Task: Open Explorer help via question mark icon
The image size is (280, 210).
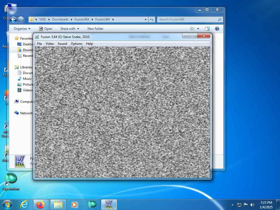Action: pyautogui.click(x=217, y=29)
